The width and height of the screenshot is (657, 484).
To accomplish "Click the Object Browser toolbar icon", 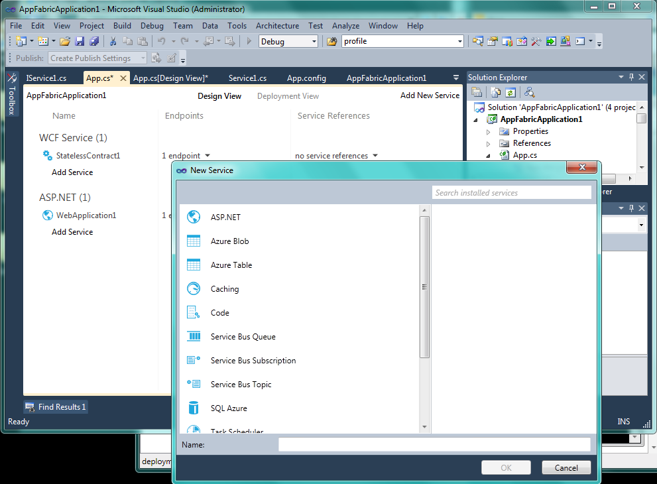I will (522, 41).
